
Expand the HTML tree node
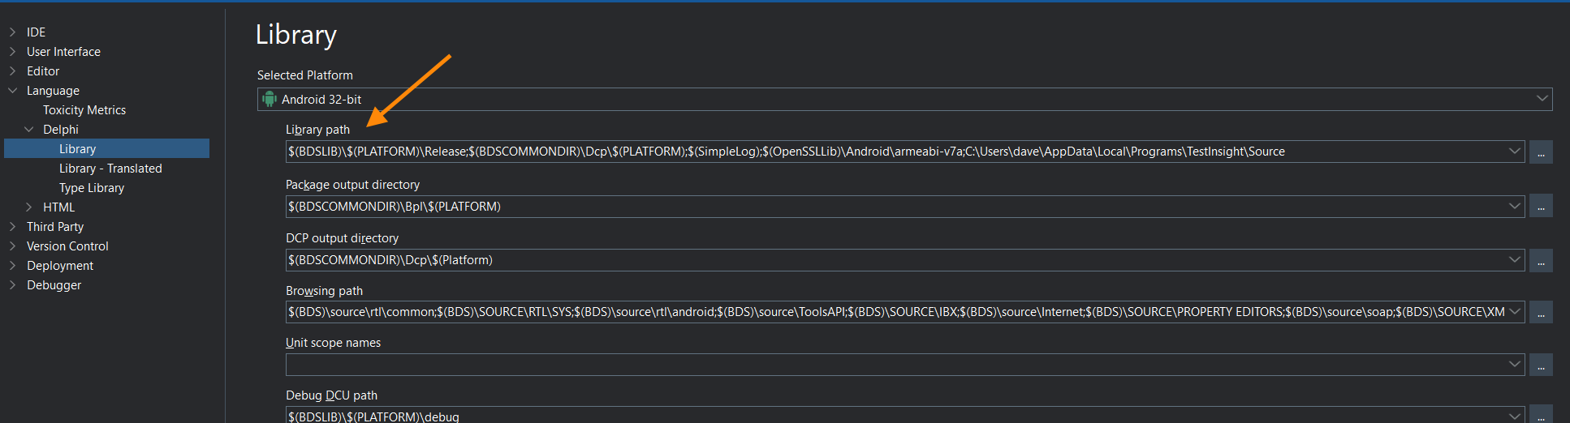pos(29,207)
